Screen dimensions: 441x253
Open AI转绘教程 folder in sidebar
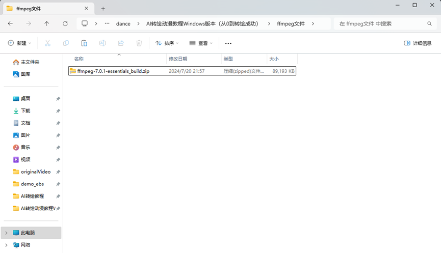click(x=29, y=196)
